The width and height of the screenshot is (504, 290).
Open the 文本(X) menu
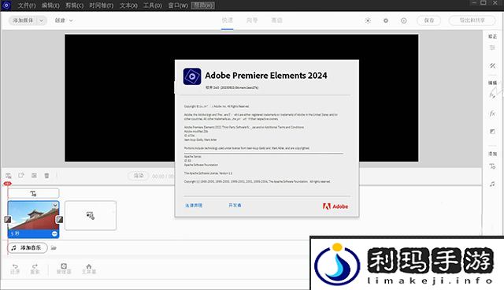(x=128, y=6)
